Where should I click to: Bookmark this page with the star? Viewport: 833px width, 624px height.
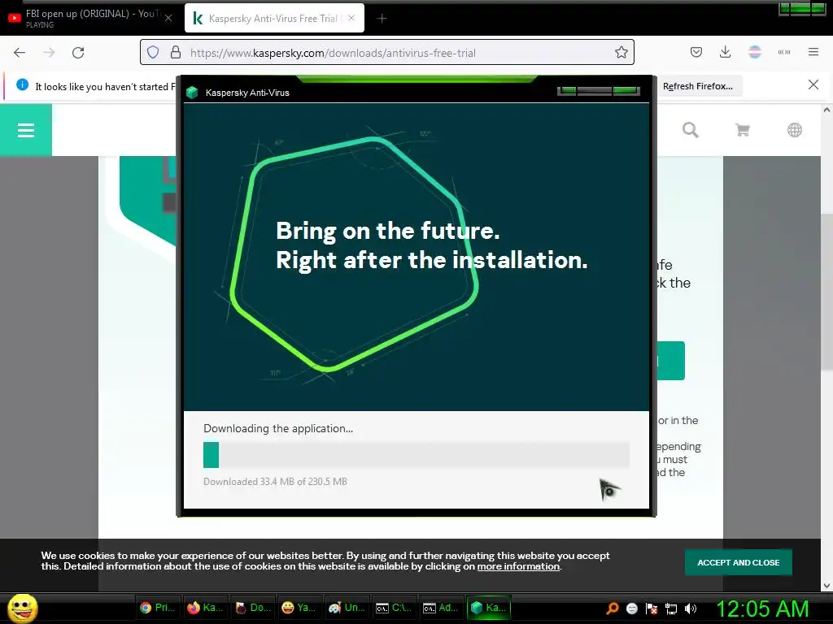tap(621, 53)
